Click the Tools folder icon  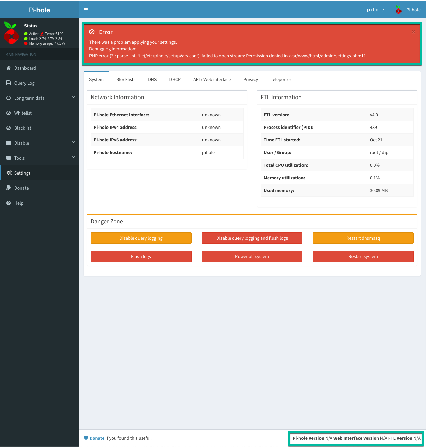[9, 158]
